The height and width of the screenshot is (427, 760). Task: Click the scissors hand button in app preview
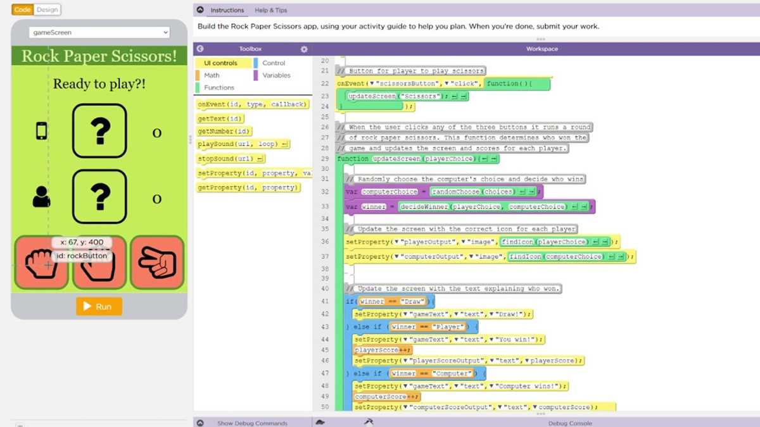tap(157, 263)
